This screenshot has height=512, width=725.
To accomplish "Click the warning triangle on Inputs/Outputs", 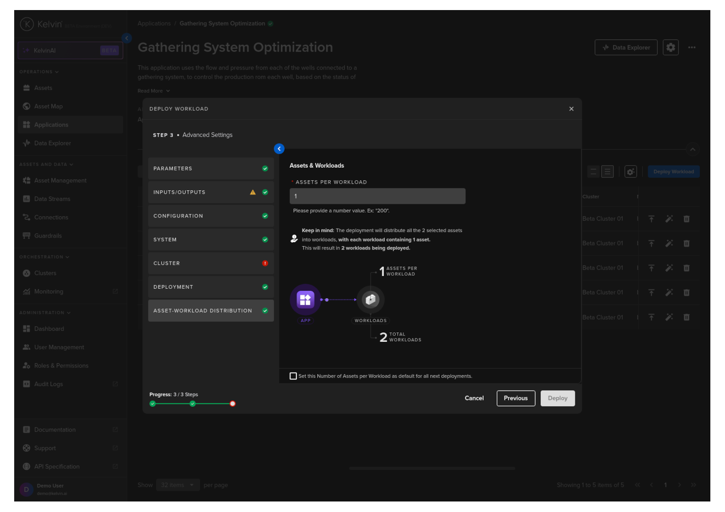I will [253, 192].
